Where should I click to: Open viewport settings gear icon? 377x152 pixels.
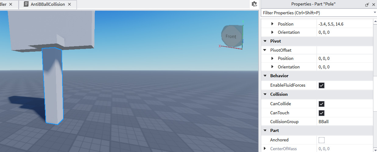coord(254,4)
